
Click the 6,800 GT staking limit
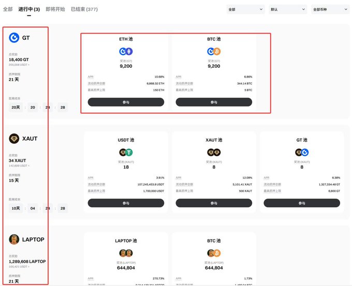point(334,191)
